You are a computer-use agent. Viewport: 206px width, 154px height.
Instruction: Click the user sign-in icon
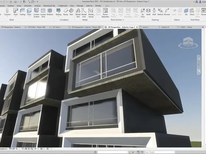200,2
